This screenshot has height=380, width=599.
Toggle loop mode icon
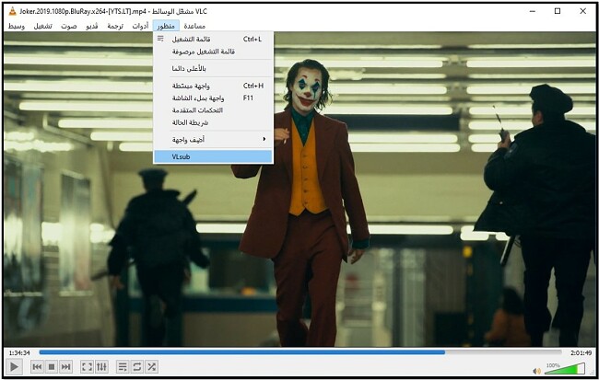tap(136, 367)
